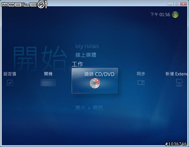Select 同步 sync label
This screenshot has width=189, height=147.
tap(141, 74)
